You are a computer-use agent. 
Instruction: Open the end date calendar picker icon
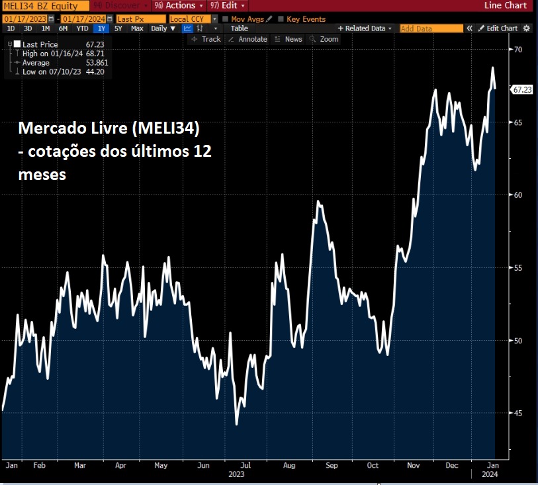tap(109, 19)
